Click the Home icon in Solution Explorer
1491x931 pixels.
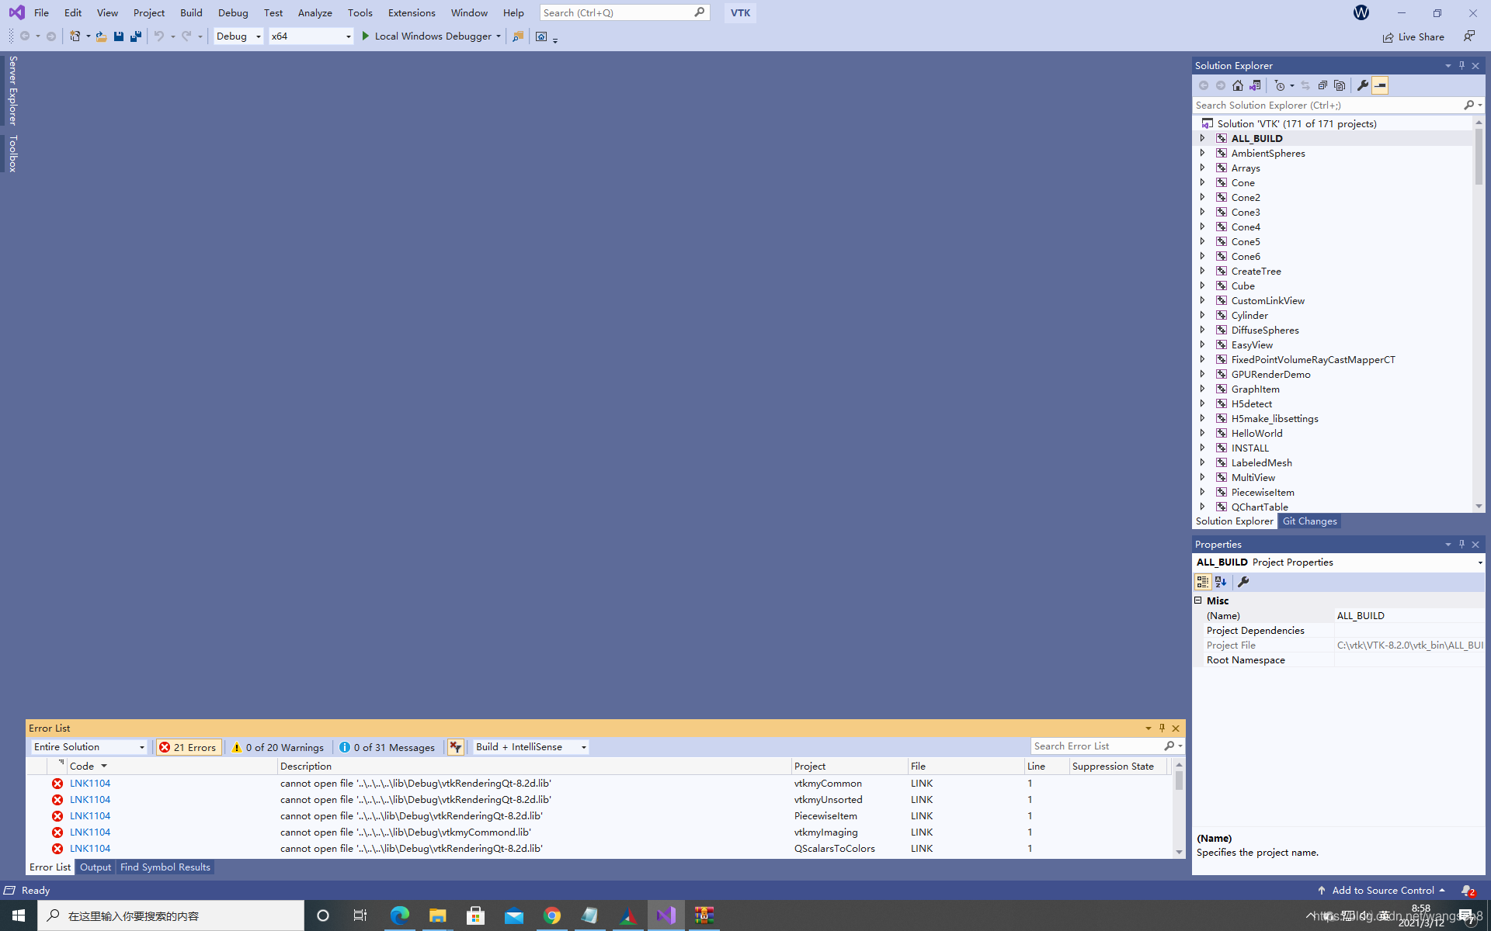1238,85
